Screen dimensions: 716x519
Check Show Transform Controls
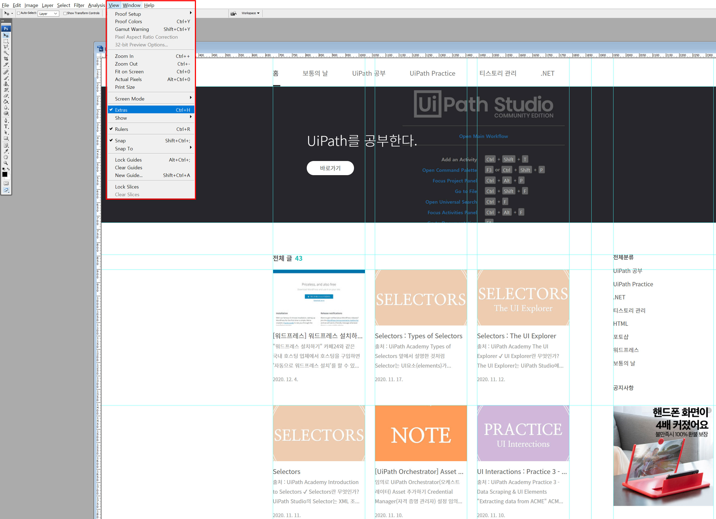(65, 13)
